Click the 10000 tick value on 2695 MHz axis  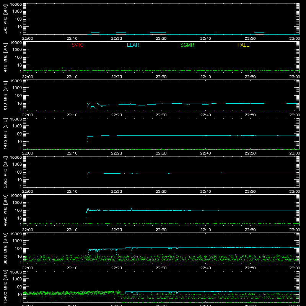click(x=16, y=158)
